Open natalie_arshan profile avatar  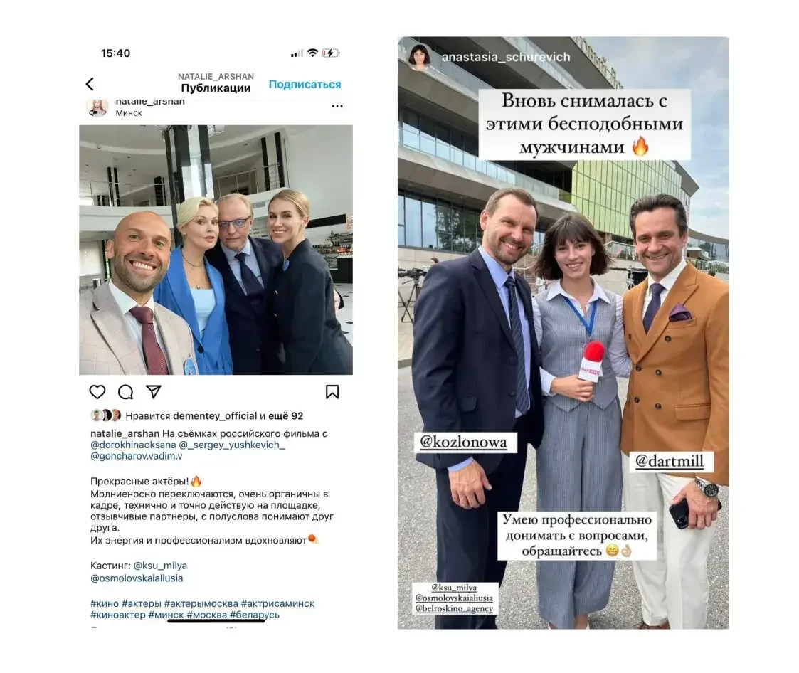tap(97, 107)
